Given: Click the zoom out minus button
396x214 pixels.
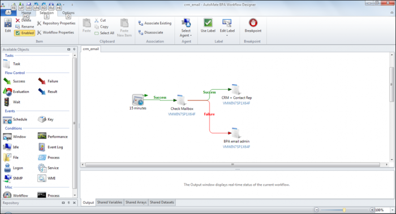Looking at the screenshot, I should [316, 209].
